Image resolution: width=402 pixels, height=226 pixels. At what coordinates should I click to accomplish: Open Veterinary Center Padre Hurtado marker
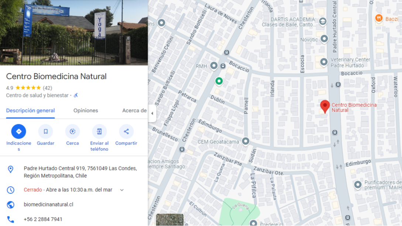click(x=324, y=62)
